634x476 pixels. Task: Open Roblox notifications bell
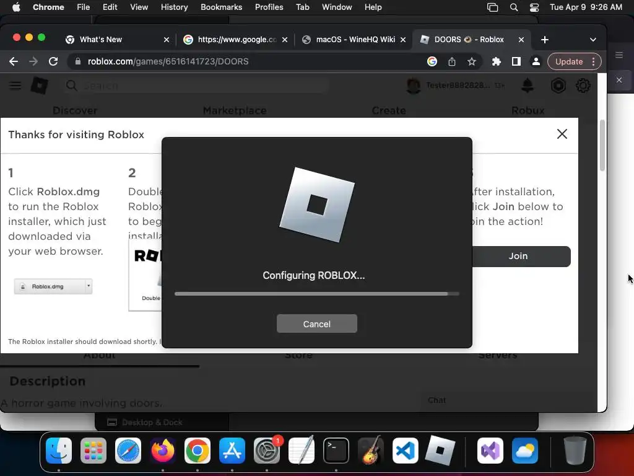click(528, 86)
